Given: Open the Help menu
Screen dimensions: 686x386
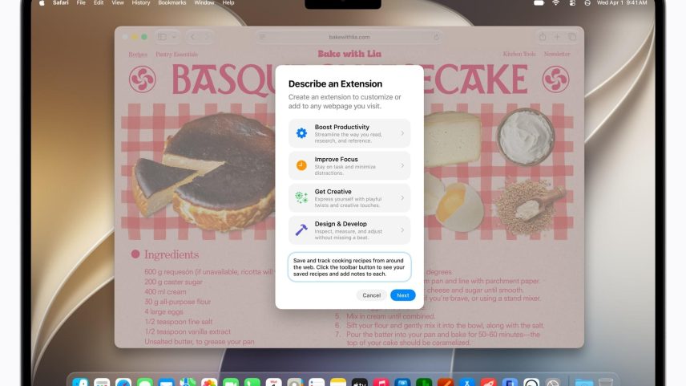Looking at the screenshot, I should [228, 2].
